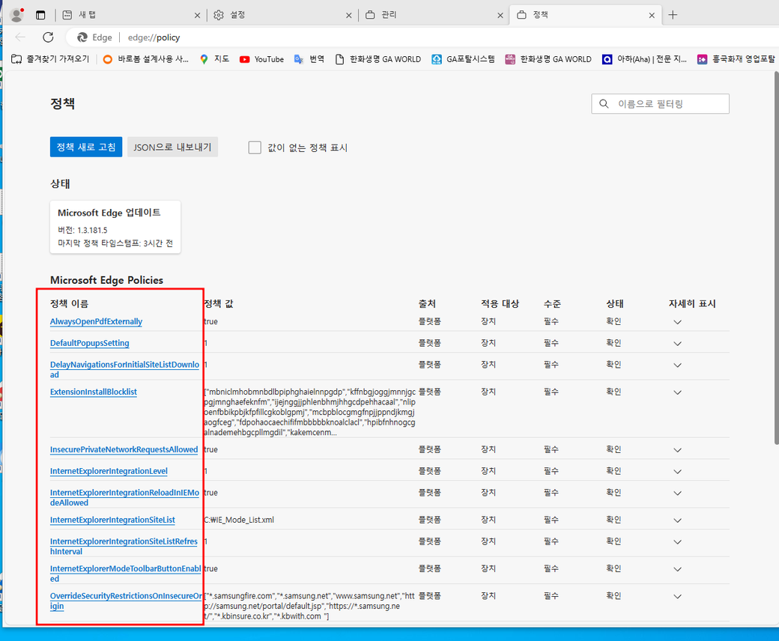This screenshot has width=779, height=641.
Task: Open GA포탈시스템 bookmark
Action: click(x=463, y=59)
